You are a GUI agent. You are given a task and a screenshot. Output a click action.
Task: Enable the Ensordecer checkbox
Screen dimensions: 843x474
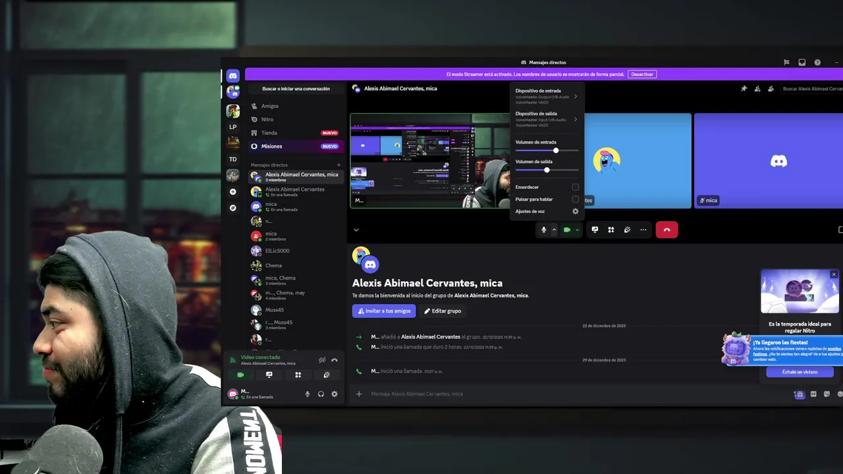click(x=575, y=187)
